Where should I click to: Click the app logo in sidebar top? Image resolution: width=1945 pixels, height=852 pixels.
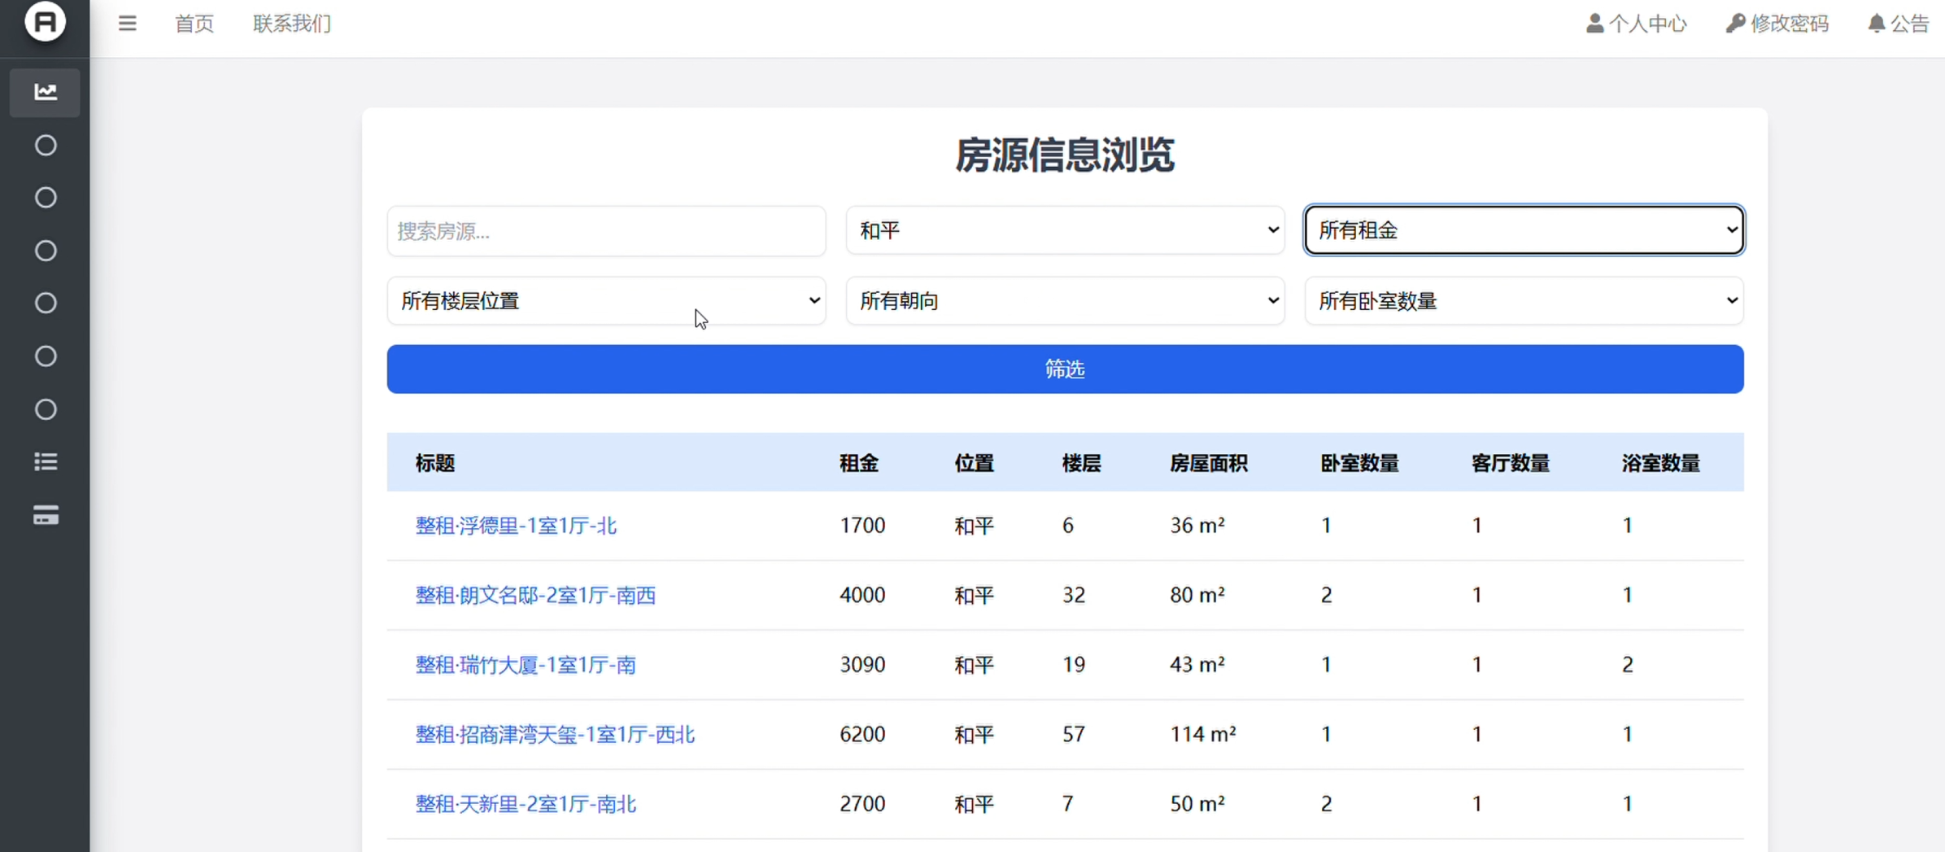(45, 21)
